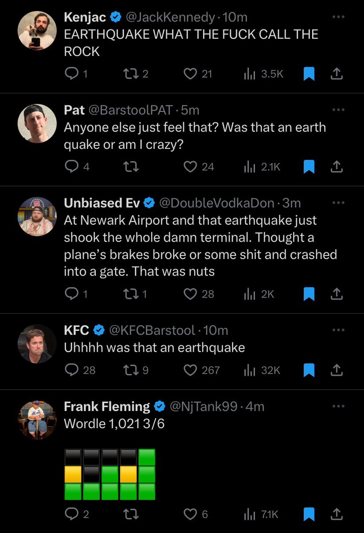Open more options for Kenjac's tweet
364x533 pixels.
click(x=338, y=17)
